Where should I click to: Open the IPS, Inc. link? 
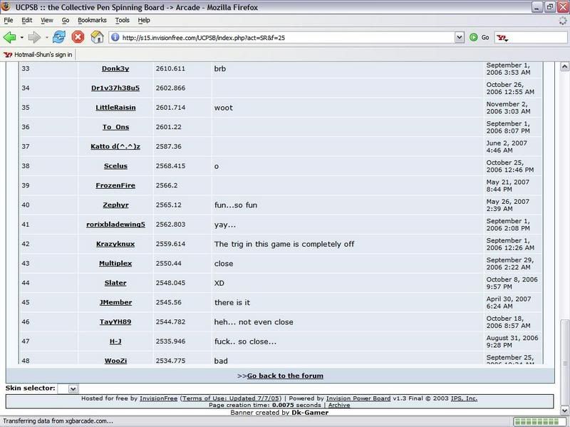(x=464, y=398)
